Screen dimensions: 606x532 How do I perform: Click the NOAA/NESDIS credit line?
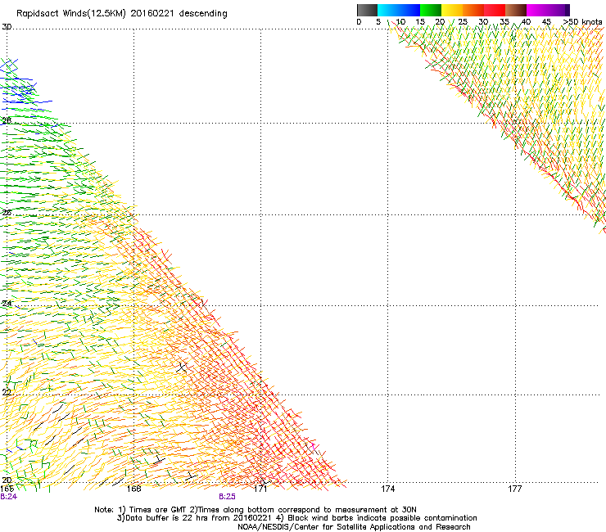(354, 527)
